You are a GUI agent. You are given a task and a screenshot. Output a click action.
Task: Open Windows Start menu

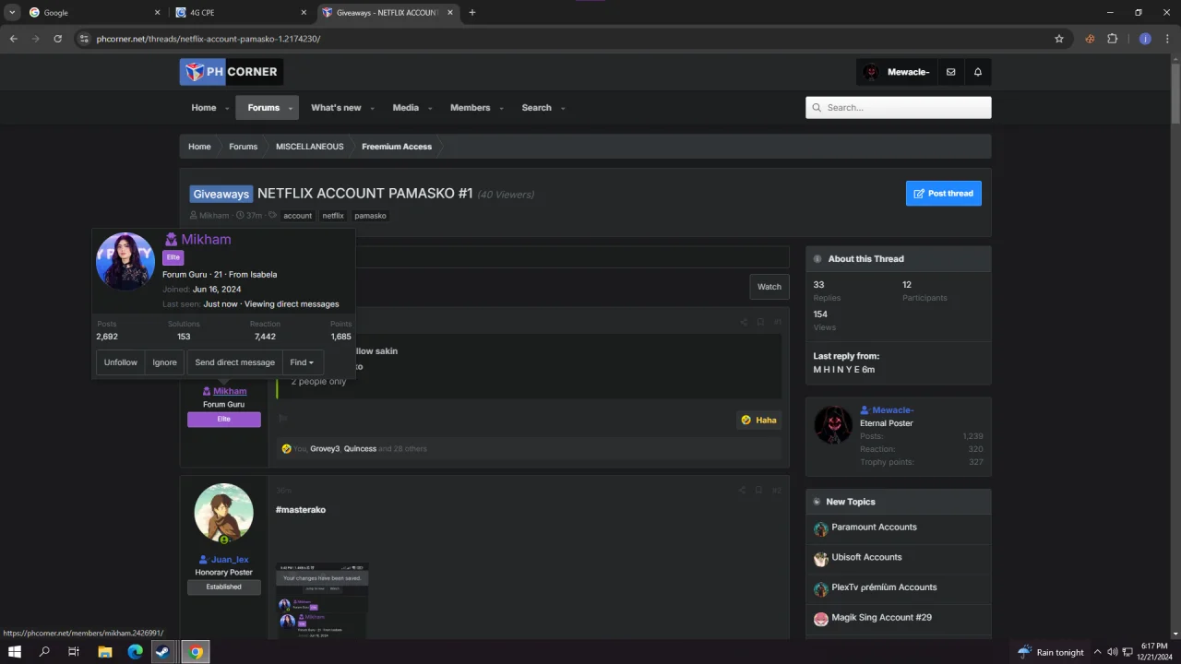coord(15,652)
